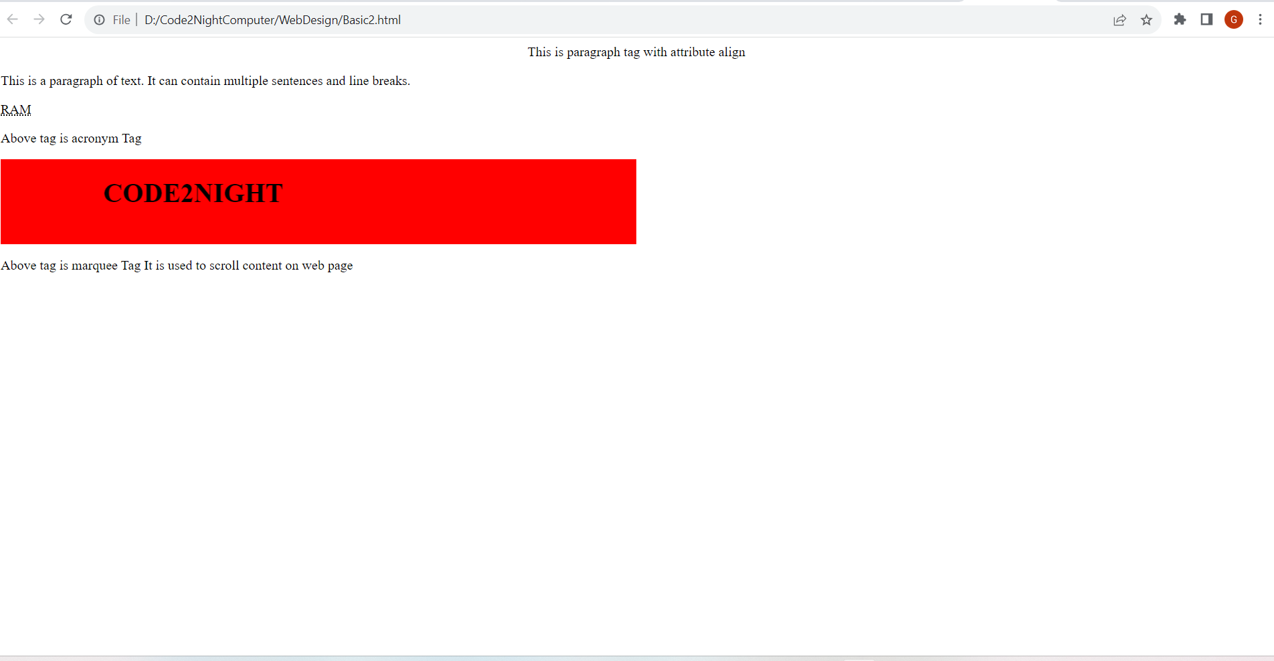Open the profile avatar G
The image size is (1274, 661).
pos(1234,19)
